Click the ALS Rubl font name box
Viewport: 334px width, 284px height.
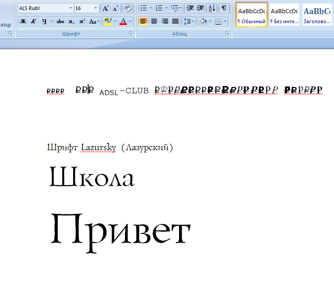point(43,8)
